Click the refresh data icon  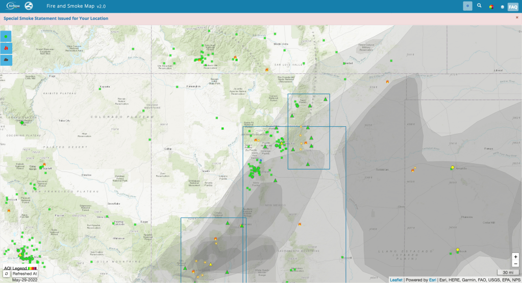pos(6,274)
